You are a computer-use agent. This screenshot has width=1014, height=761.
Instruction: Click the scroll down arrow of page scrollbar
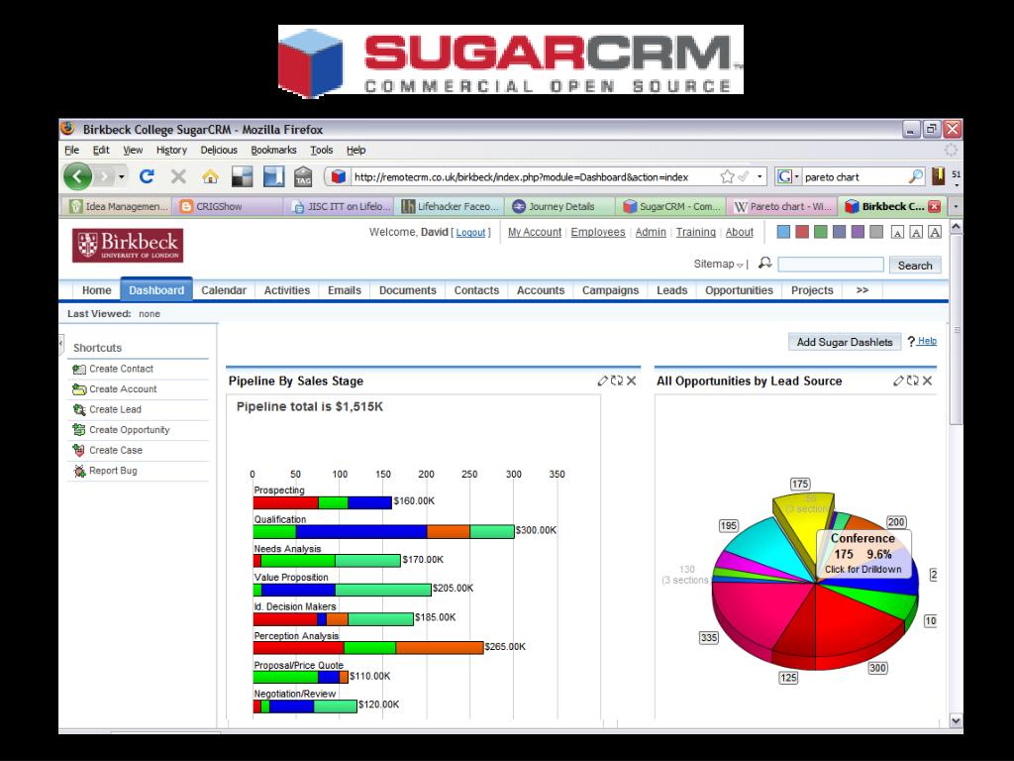956,720
